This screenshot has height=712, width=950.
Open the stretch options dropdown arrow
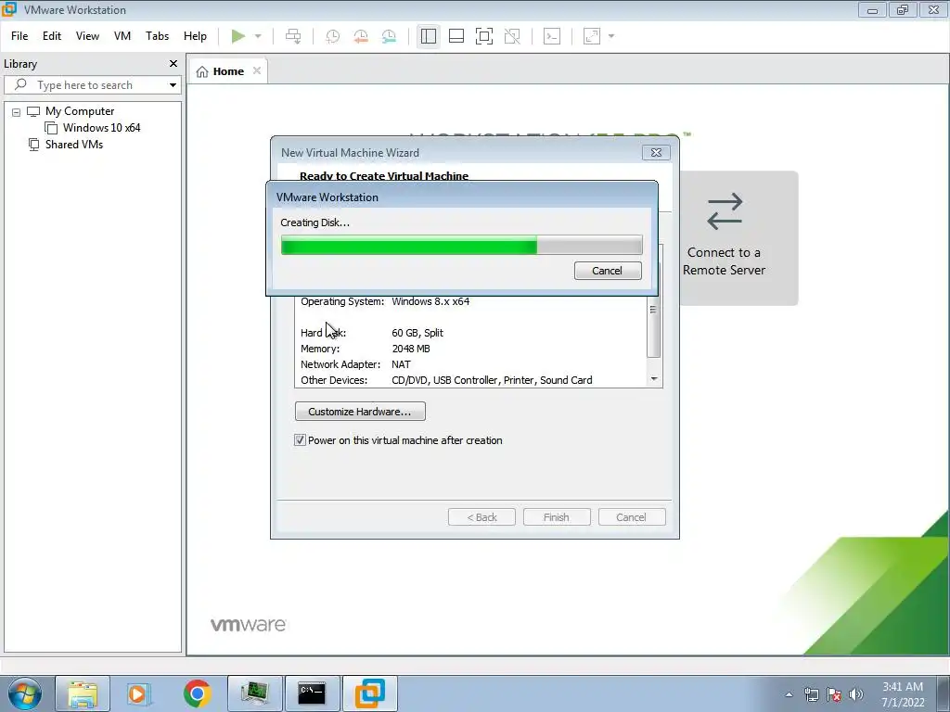click(x=611, y=36)
